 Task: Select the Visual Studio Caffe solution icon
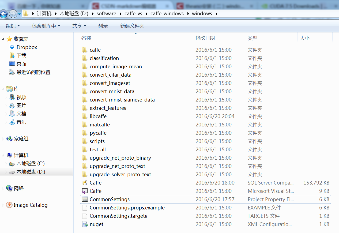pyautogui.click(x=85, y=191)
